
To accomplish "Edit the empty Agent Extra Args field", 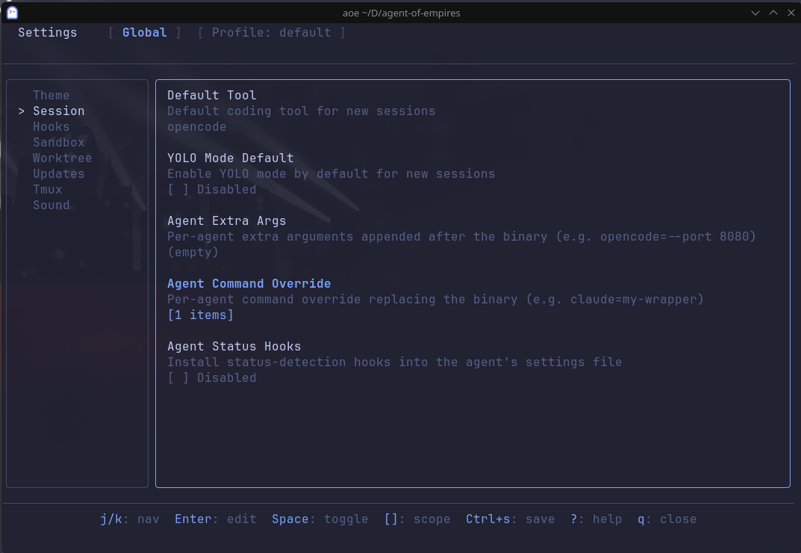I will 193,252.
